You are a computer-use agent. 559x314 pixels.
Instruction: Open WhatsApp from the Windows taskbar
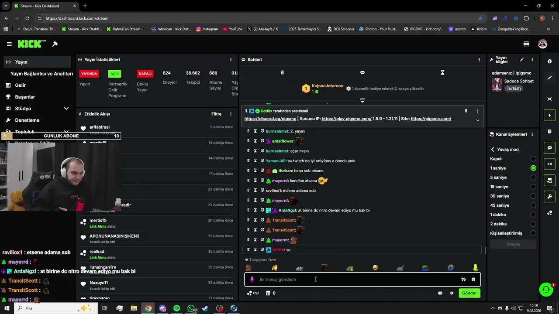click(191, 308)
